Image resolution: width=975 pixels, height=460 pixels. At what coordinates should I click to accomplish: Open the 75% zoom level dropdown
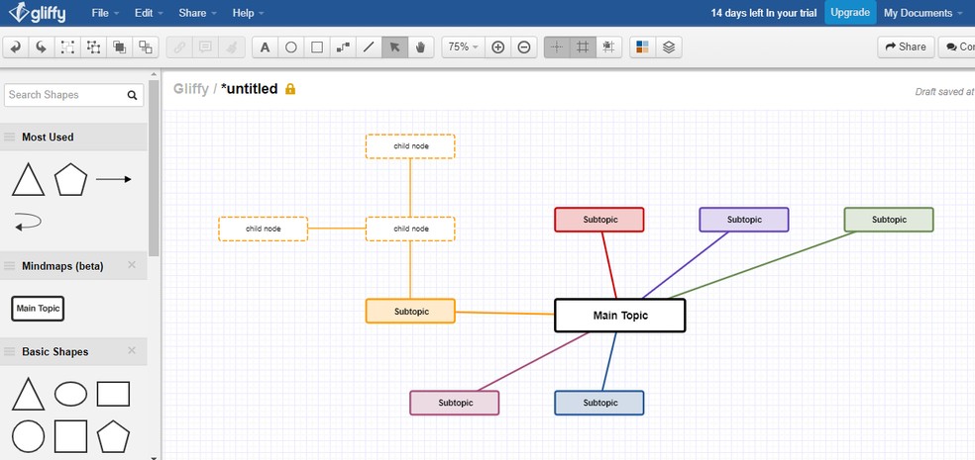463,46
